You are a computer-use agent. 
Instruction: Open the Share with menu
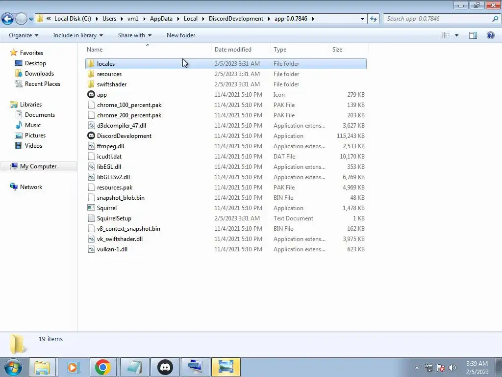coord(134,35)
